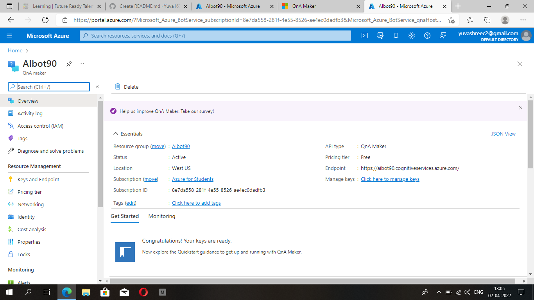Edit tags via the edit link
The image size is (534, 300).
click(x=131, y=203)
